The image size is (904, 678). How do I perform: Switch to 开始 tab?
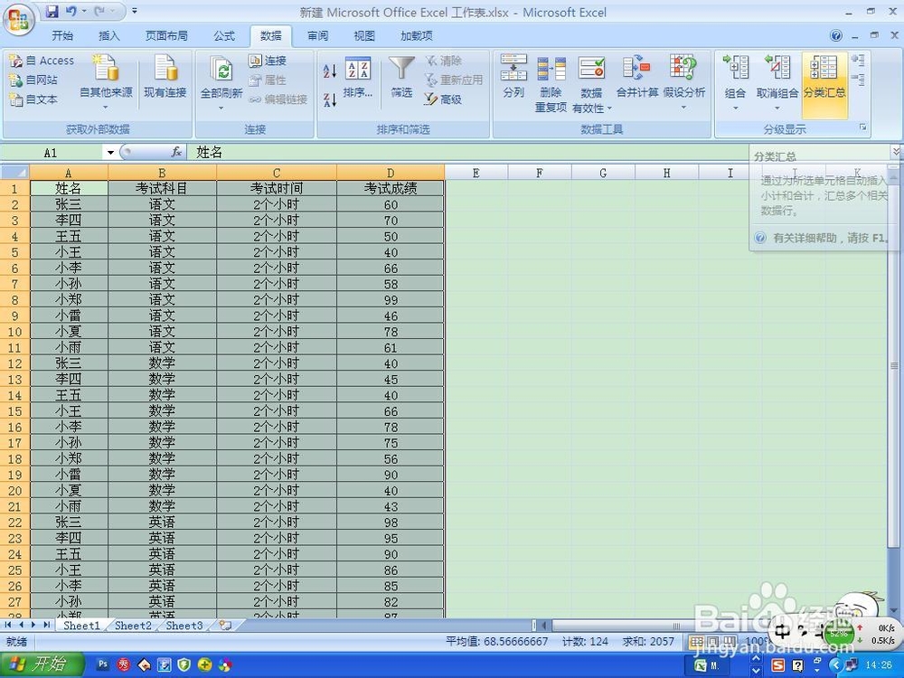pyautogui.click(x=62, y=36)
